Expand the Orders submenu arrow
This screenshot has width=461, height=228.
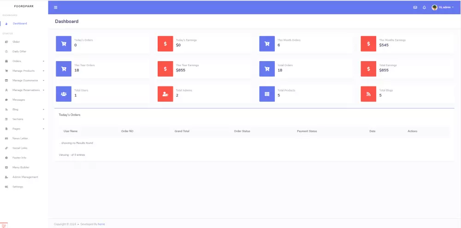43,61
